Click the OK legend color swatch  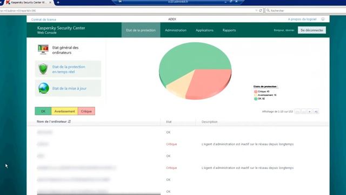tap(256, 99)
